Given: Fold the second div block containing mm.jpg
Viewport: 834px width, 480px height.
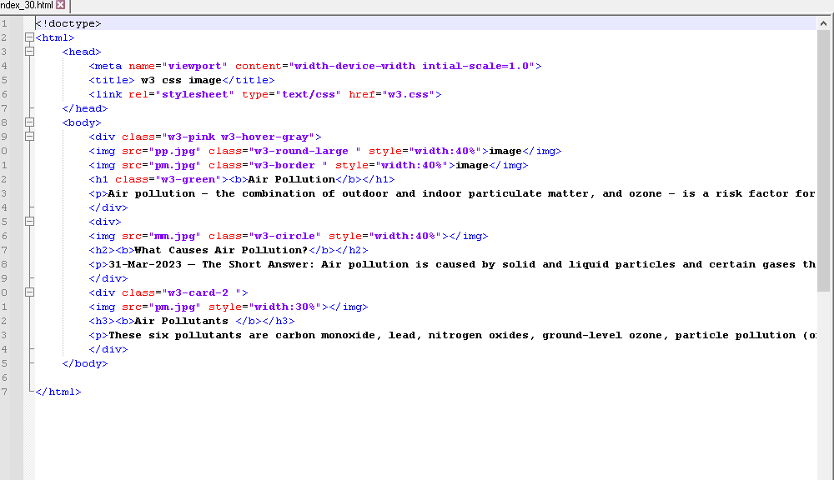Looking at the screenshot, I should (x=30, y=222).
